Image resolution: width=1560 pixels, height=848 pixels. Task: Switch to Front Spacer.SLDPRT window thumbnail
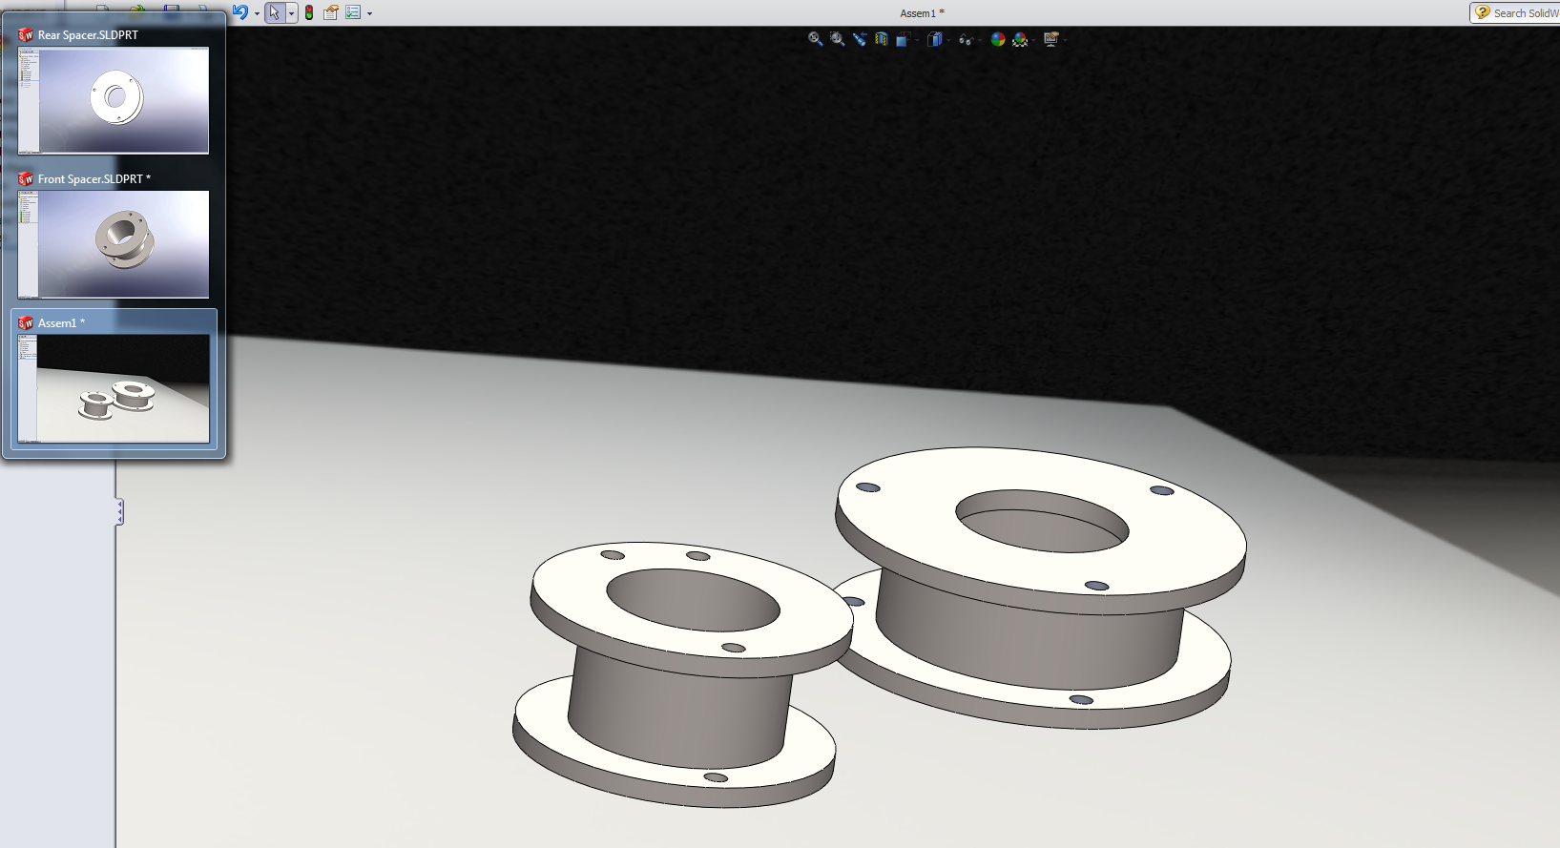coord(114,244)
